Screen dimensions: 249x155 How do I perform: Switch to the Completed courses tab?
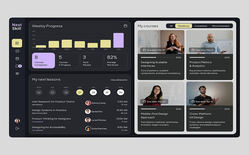click(x=201, y=26)
